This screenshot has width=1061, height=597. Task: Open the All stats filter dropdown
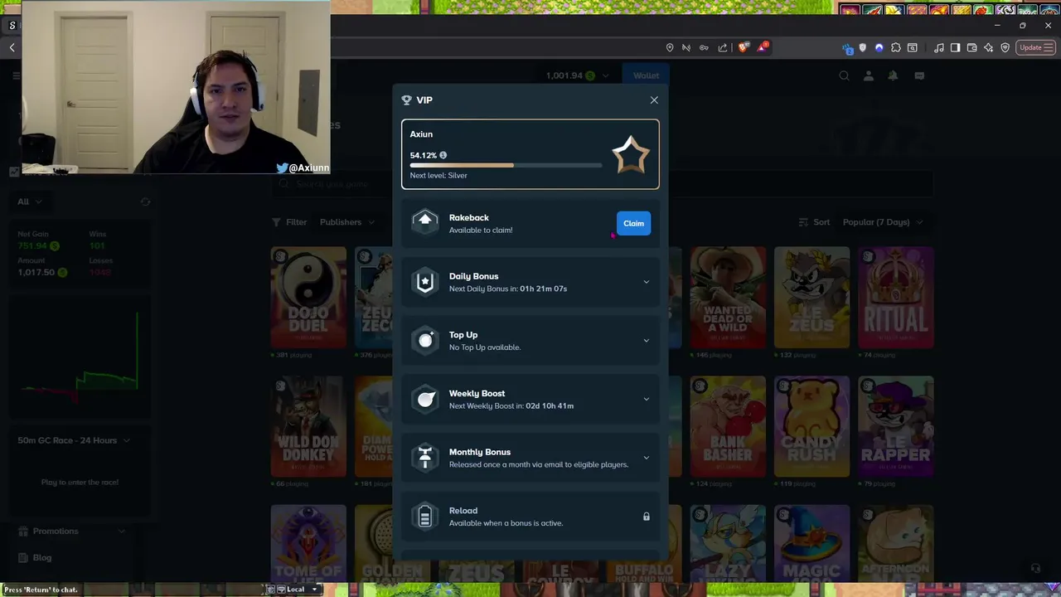pos(29,201)
